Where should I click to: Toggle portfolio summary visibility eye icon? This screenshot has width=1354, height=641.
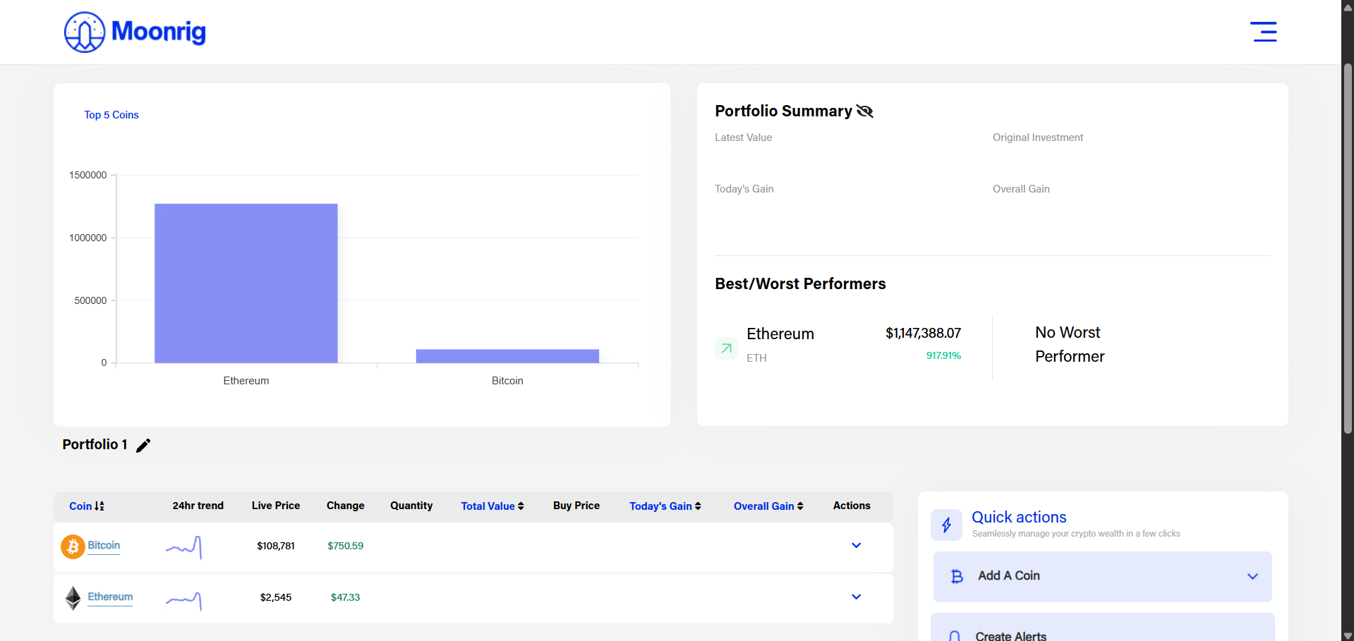865,111
